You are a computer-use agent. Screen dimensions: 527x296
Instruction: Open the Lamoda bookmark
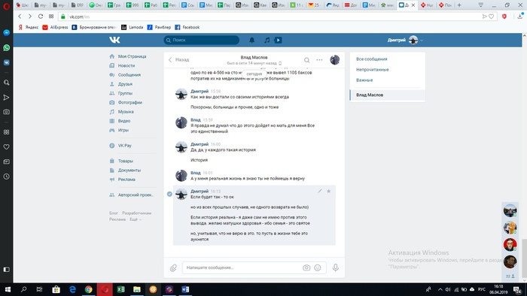132,27
